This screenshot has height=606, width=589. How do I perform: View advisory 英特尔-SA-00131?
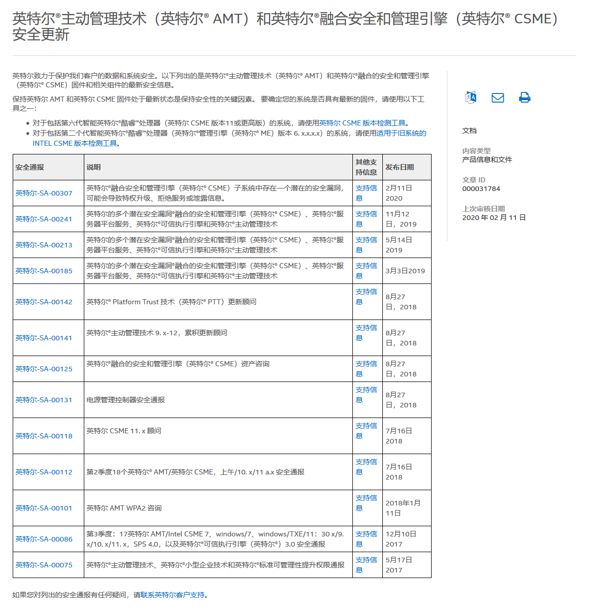click(44, 400)
